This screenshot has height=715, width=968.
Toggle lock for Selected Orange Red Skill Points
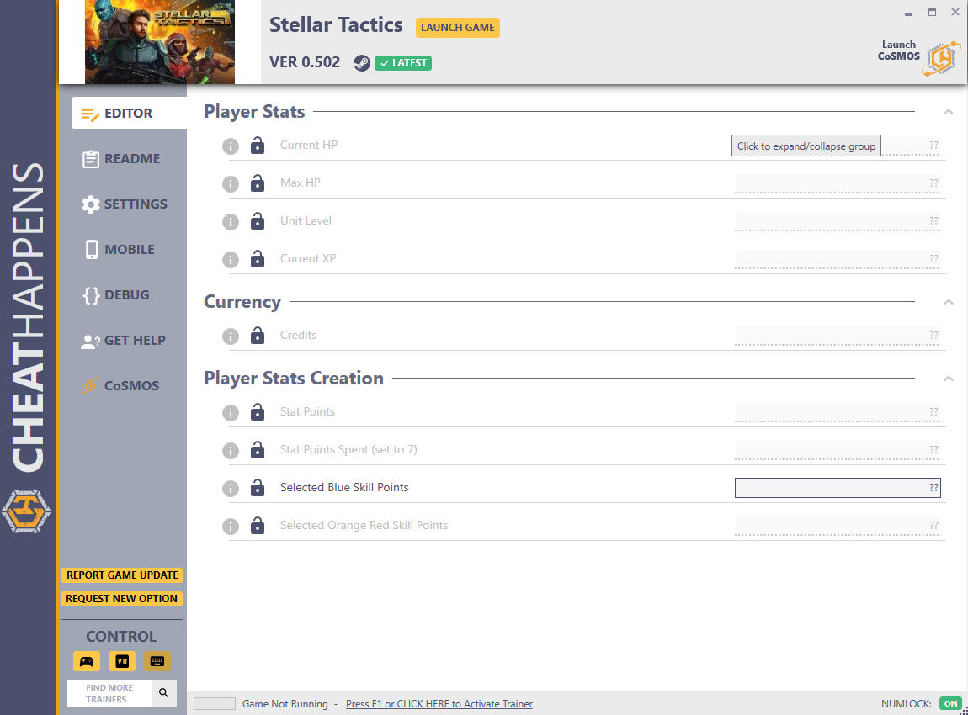click(258, 525)
